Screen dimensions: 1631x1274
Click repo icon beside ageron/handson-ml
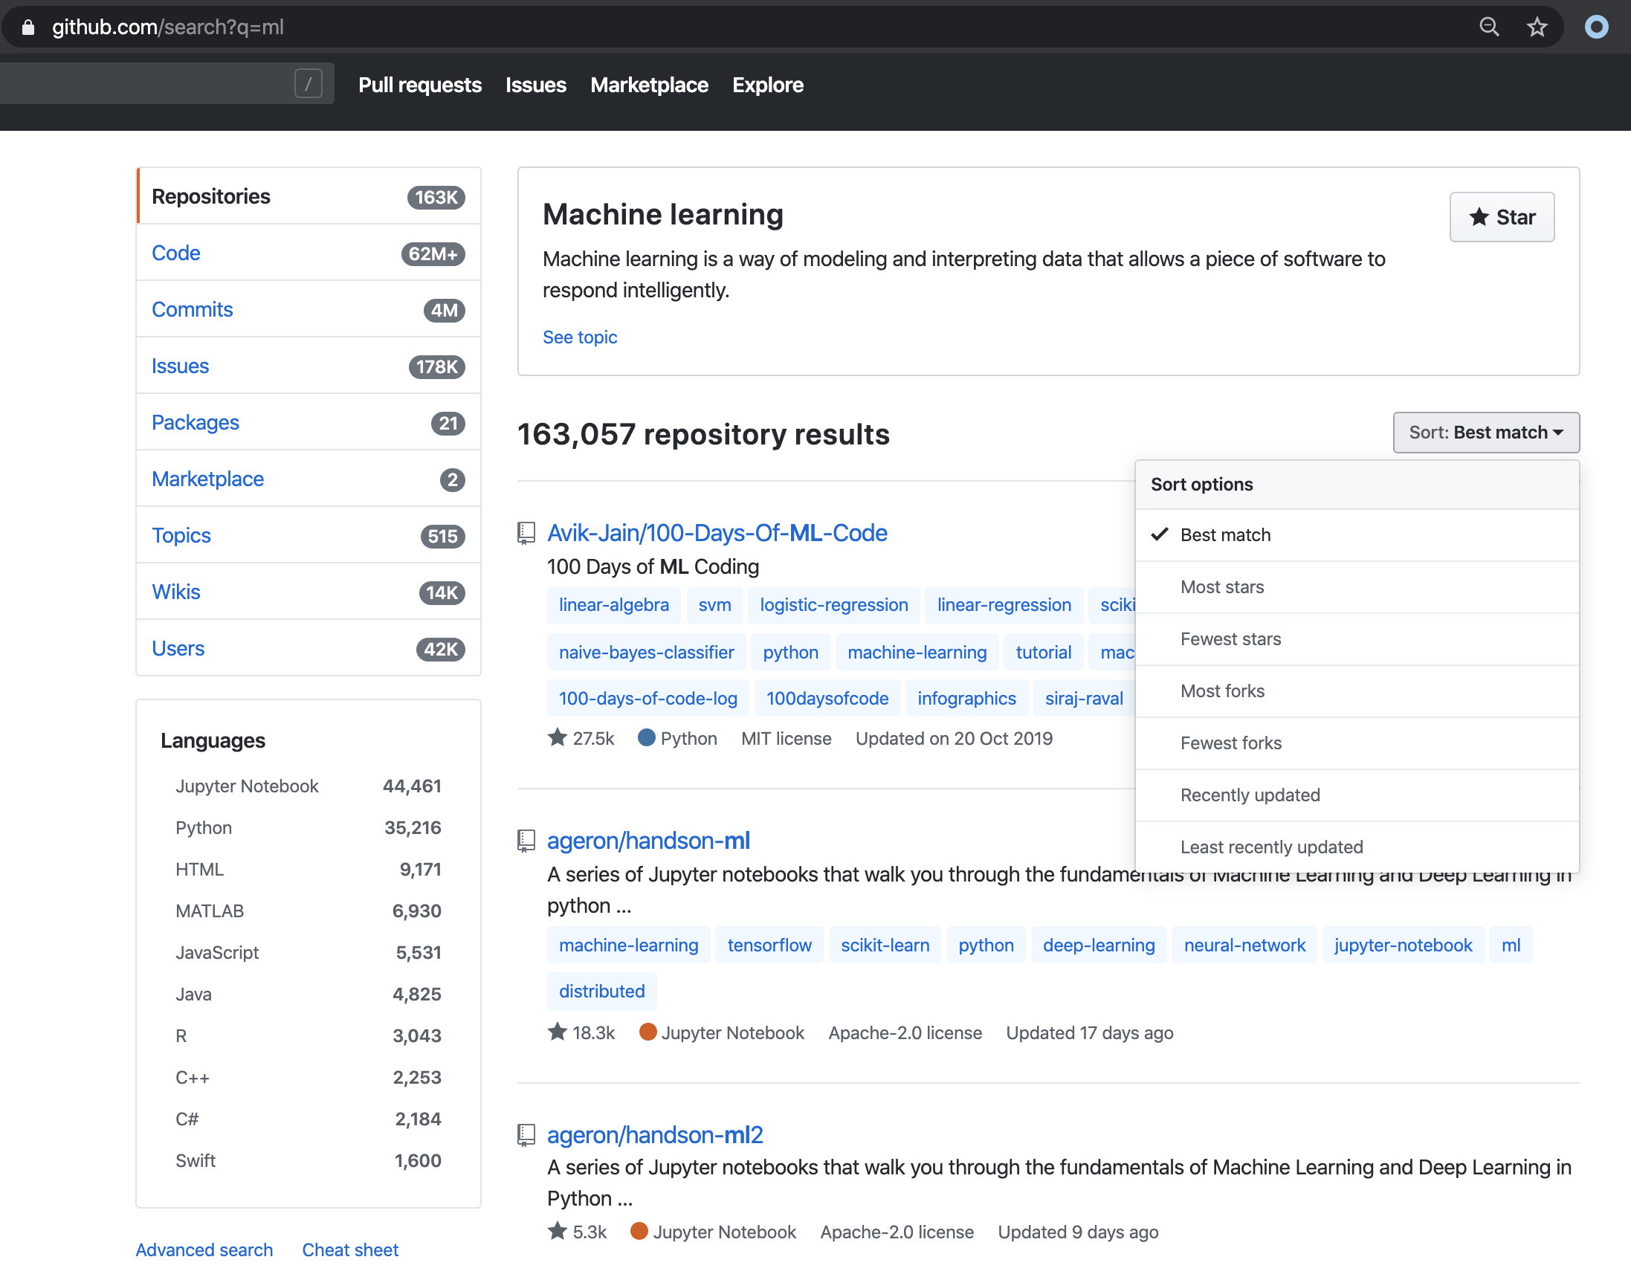pyautogui.click(x=526, y=841)
